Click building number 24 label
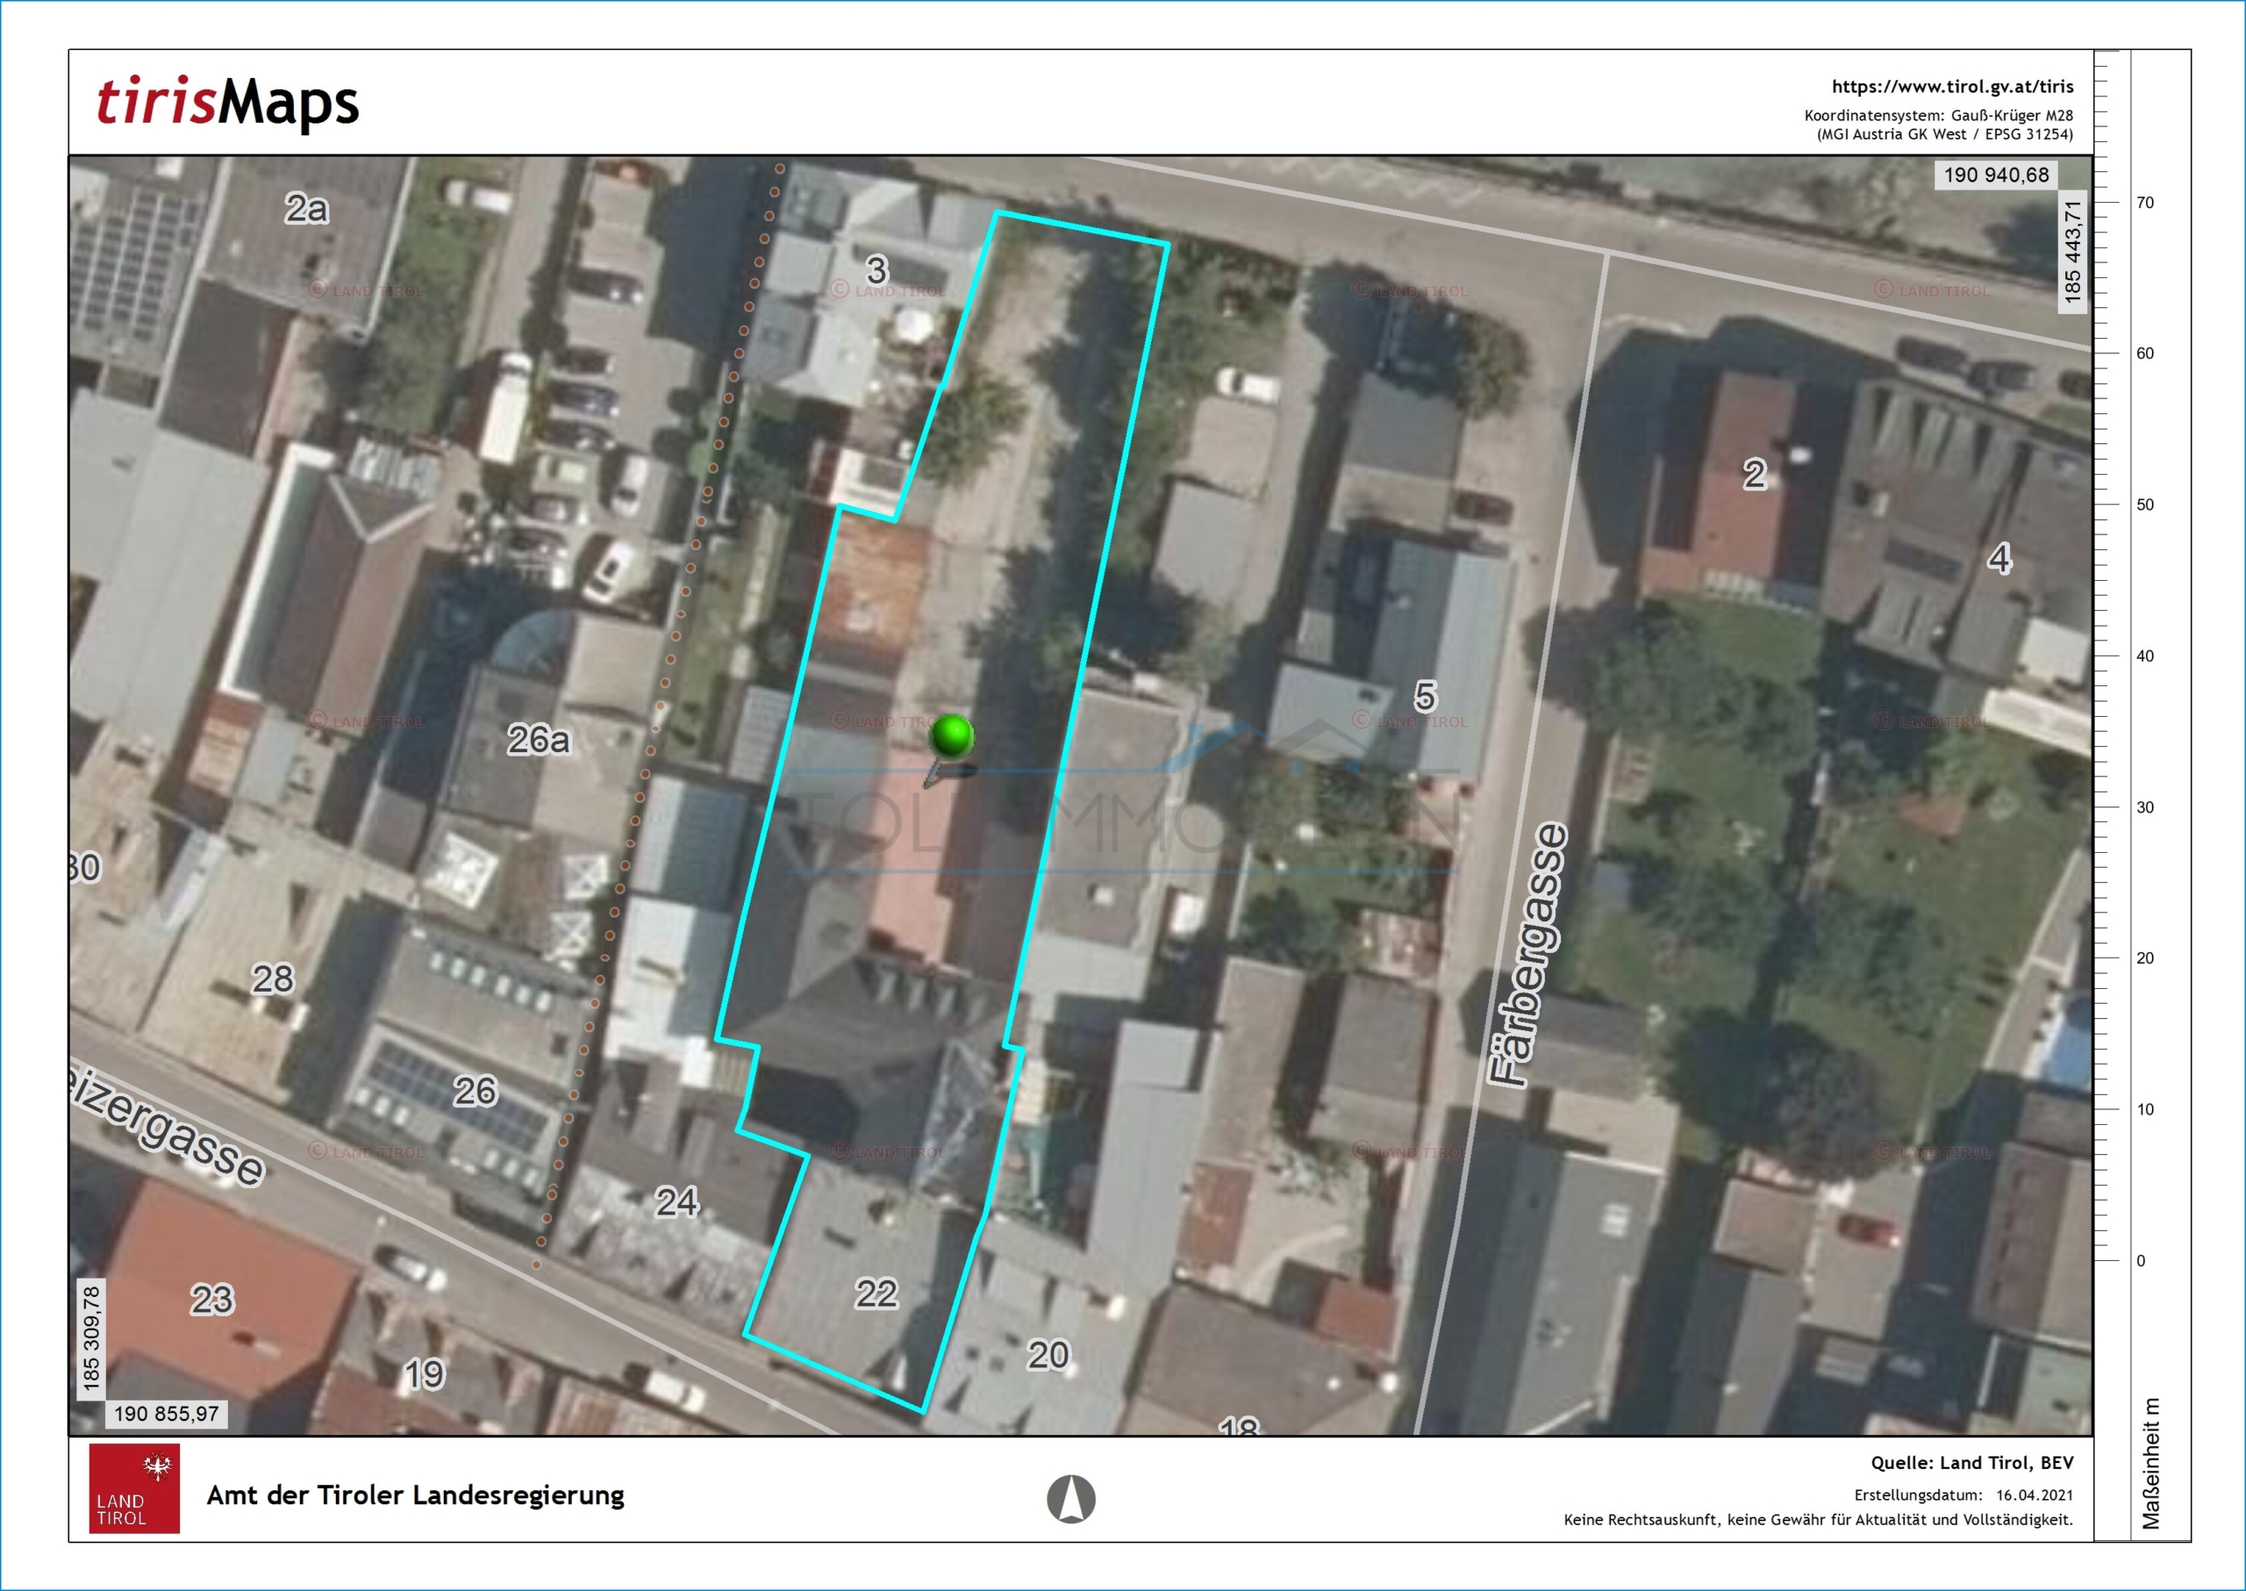 coord(676,1202)
